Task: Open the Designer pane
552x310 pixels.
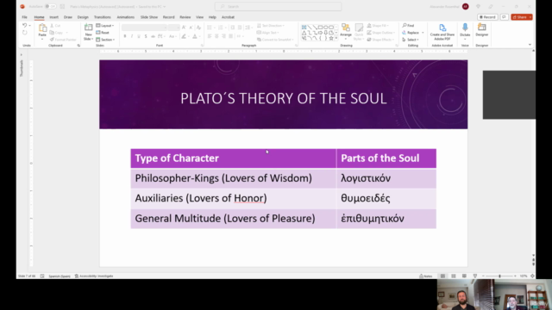Action: (x=481, y=30)
